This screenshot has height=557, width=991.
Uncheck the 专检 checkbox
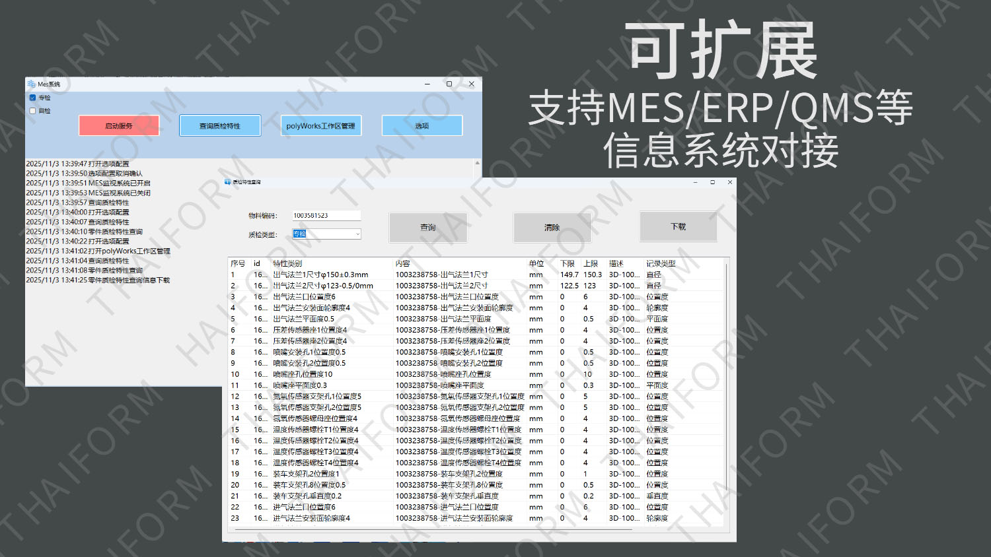click(x=32, y=98)
